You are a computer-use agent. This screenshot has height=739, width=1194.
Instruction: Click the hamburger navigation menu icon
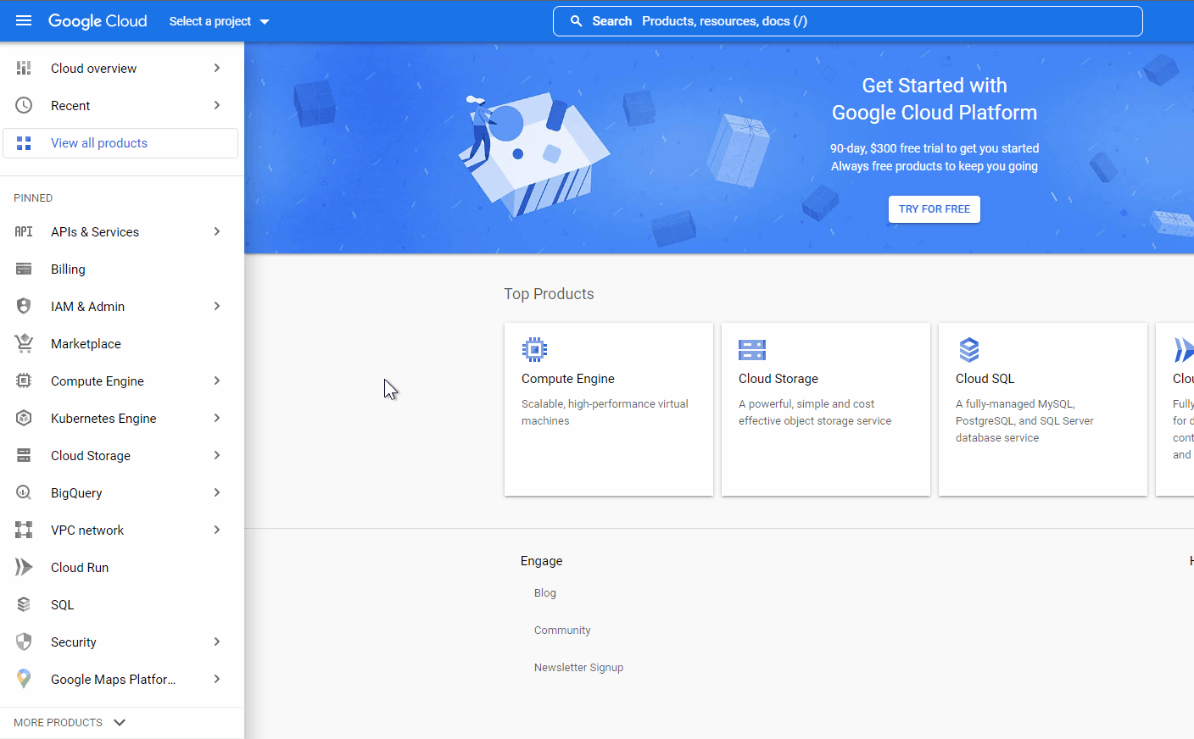(24, 21)
